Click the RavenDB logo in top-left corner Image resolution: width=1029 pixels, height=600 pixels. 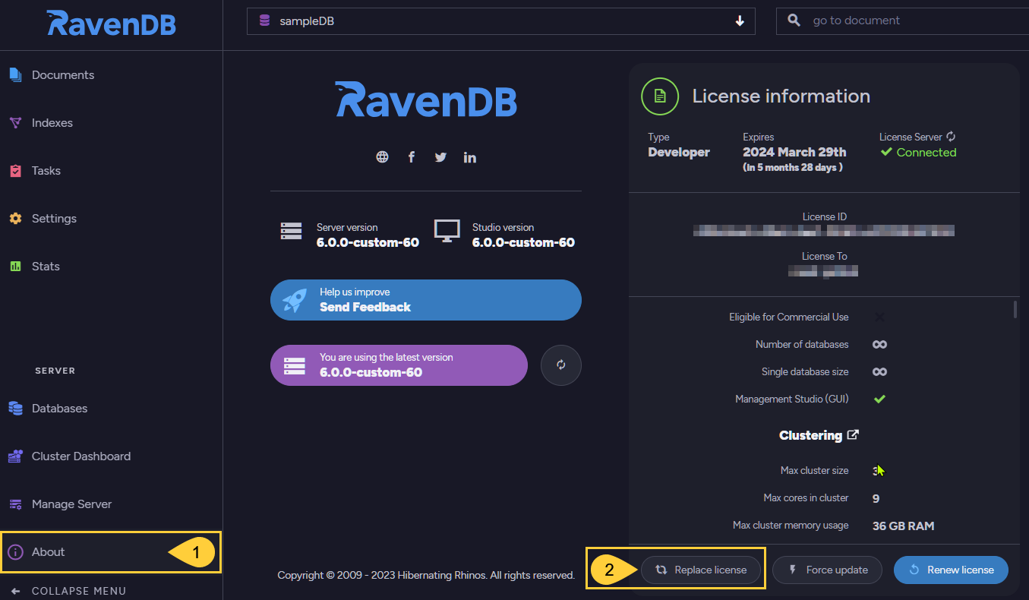[111, 24]
